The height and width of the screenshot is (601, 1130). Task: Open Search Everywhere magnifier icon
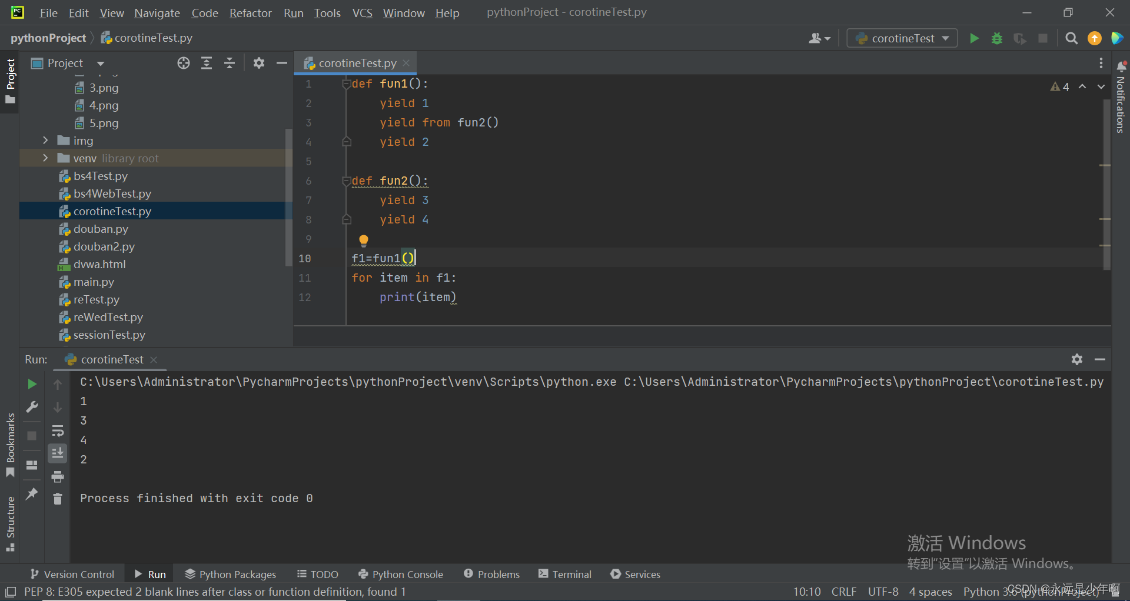tap(1072, 38)
